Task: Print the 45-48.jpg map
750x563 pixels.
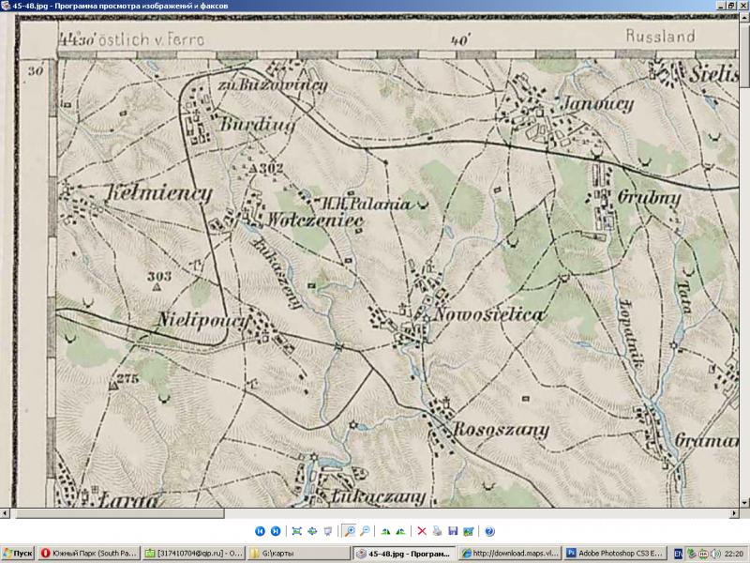Action: coord(438,532)
